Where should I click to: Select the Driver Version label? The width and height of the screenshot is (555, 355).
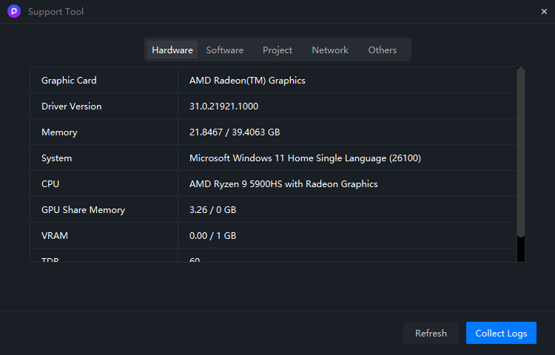[72, 106]
